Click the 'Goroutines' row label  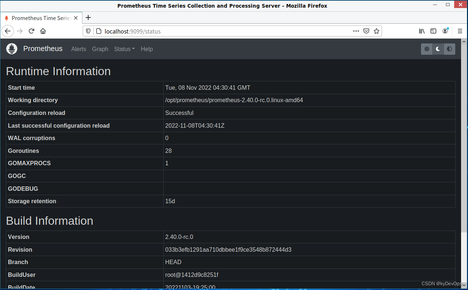(23, 151)
